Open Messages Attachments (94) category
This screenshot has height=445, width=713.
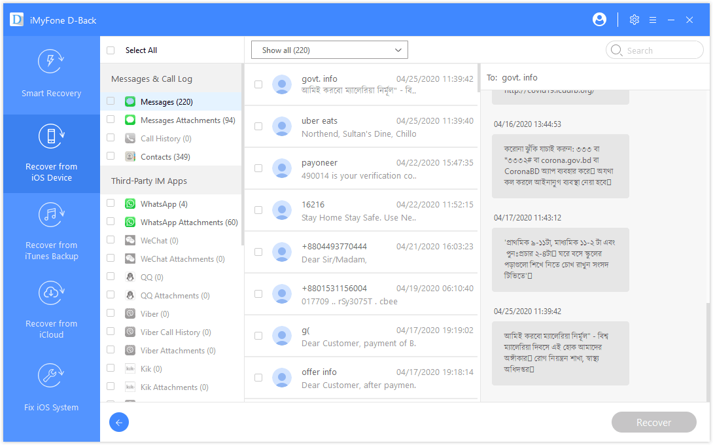click(187, 120)
